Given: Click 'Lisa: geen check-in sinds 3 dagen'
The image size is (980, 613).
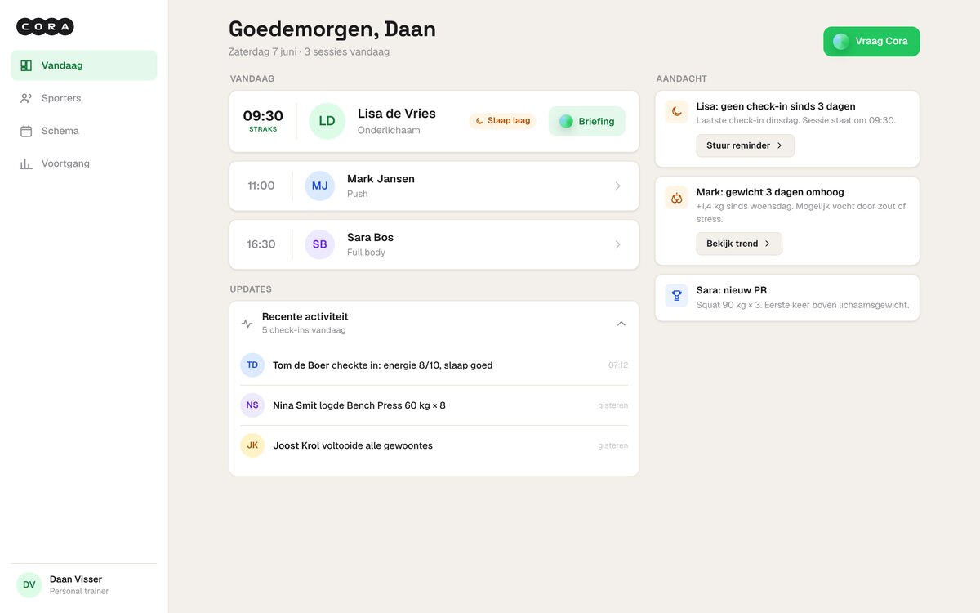Looking at the screenshot, I should [x=776, y=106].
